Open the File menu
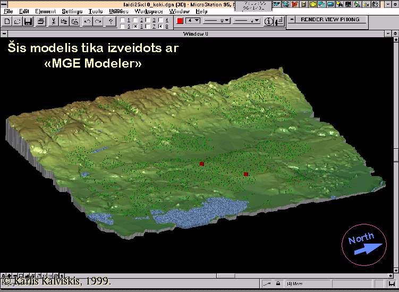The width and height of the screenshot is (399, 292). point(9,12)
